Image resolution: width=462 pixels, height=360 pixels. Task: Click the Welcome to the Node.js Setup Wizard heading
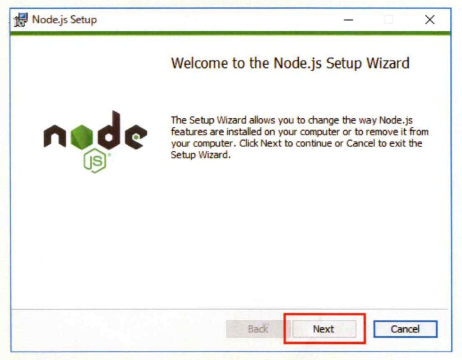point(290,63)
